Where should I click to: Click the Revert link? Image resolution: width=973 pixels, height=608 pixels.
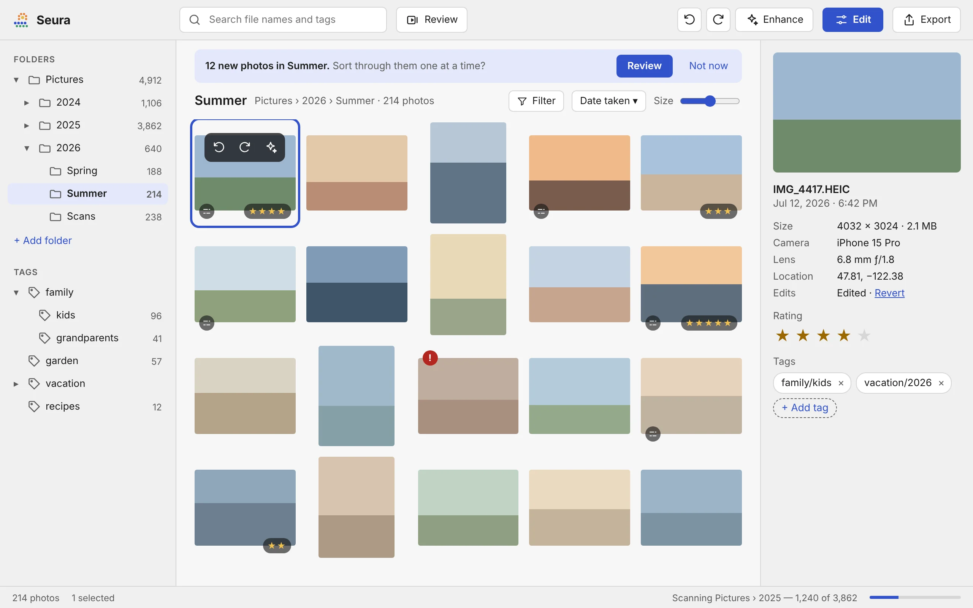click(x=889, y=293)
